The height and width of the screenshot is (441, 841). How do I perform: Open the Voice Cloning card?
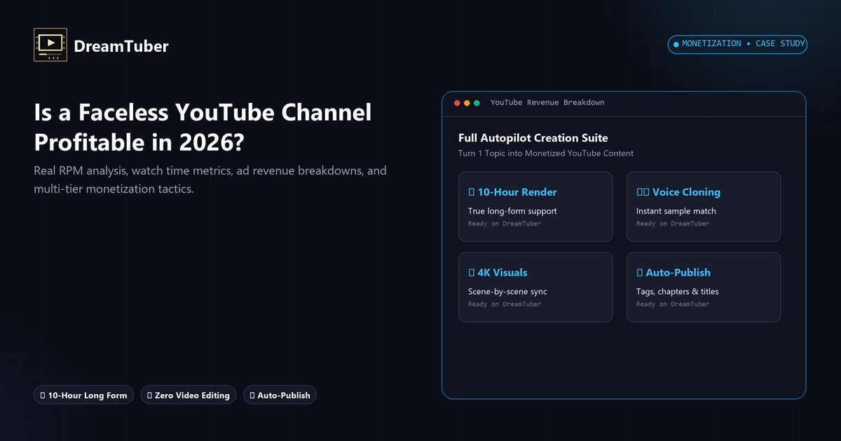click(x=704, y=206)
